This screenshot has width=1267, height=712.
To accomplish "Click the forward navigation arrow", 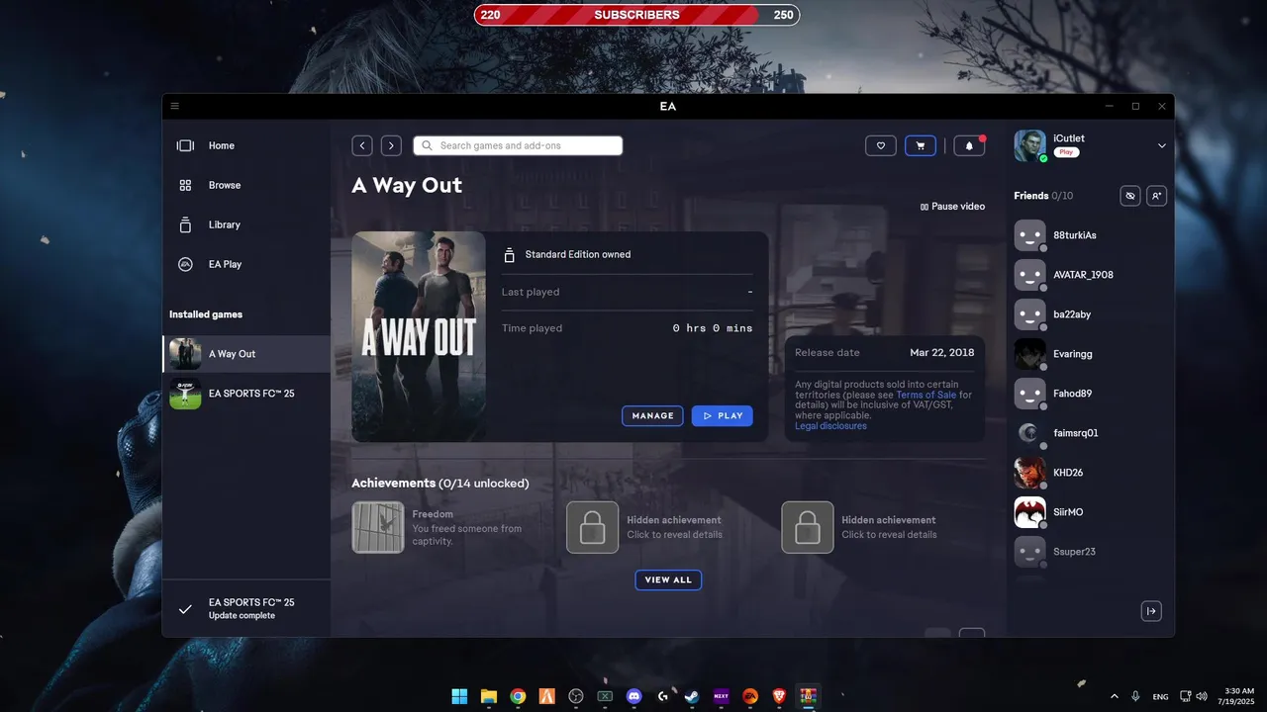I will [x=391, y=145].
